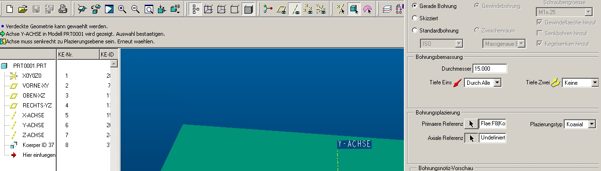
Task: Select Y-ACHSE in the model tree
Action: pos(33,125)
